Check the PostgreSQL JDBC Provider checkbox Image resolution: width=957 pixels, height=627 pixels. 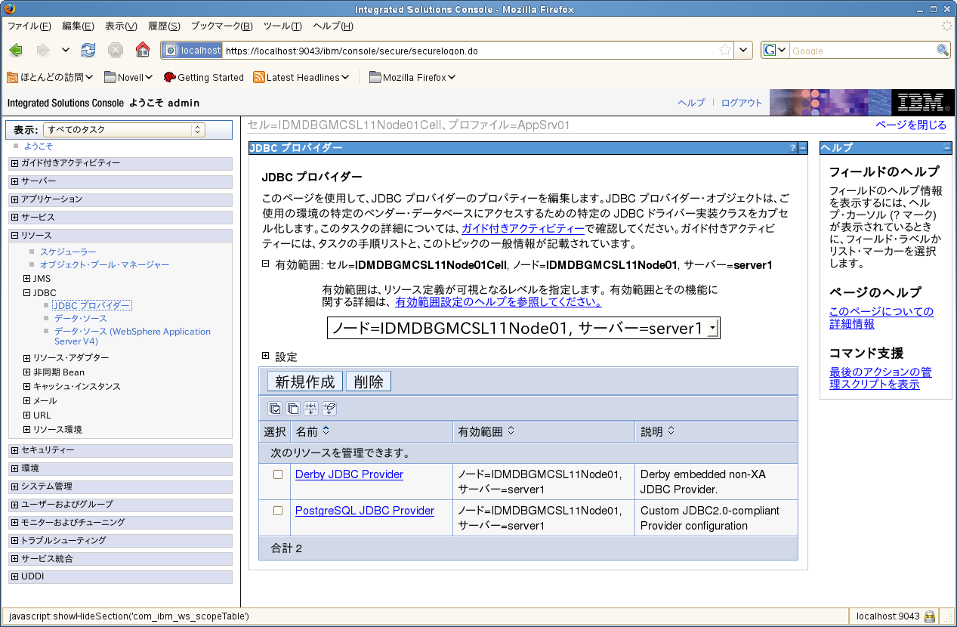pos(278,511)
